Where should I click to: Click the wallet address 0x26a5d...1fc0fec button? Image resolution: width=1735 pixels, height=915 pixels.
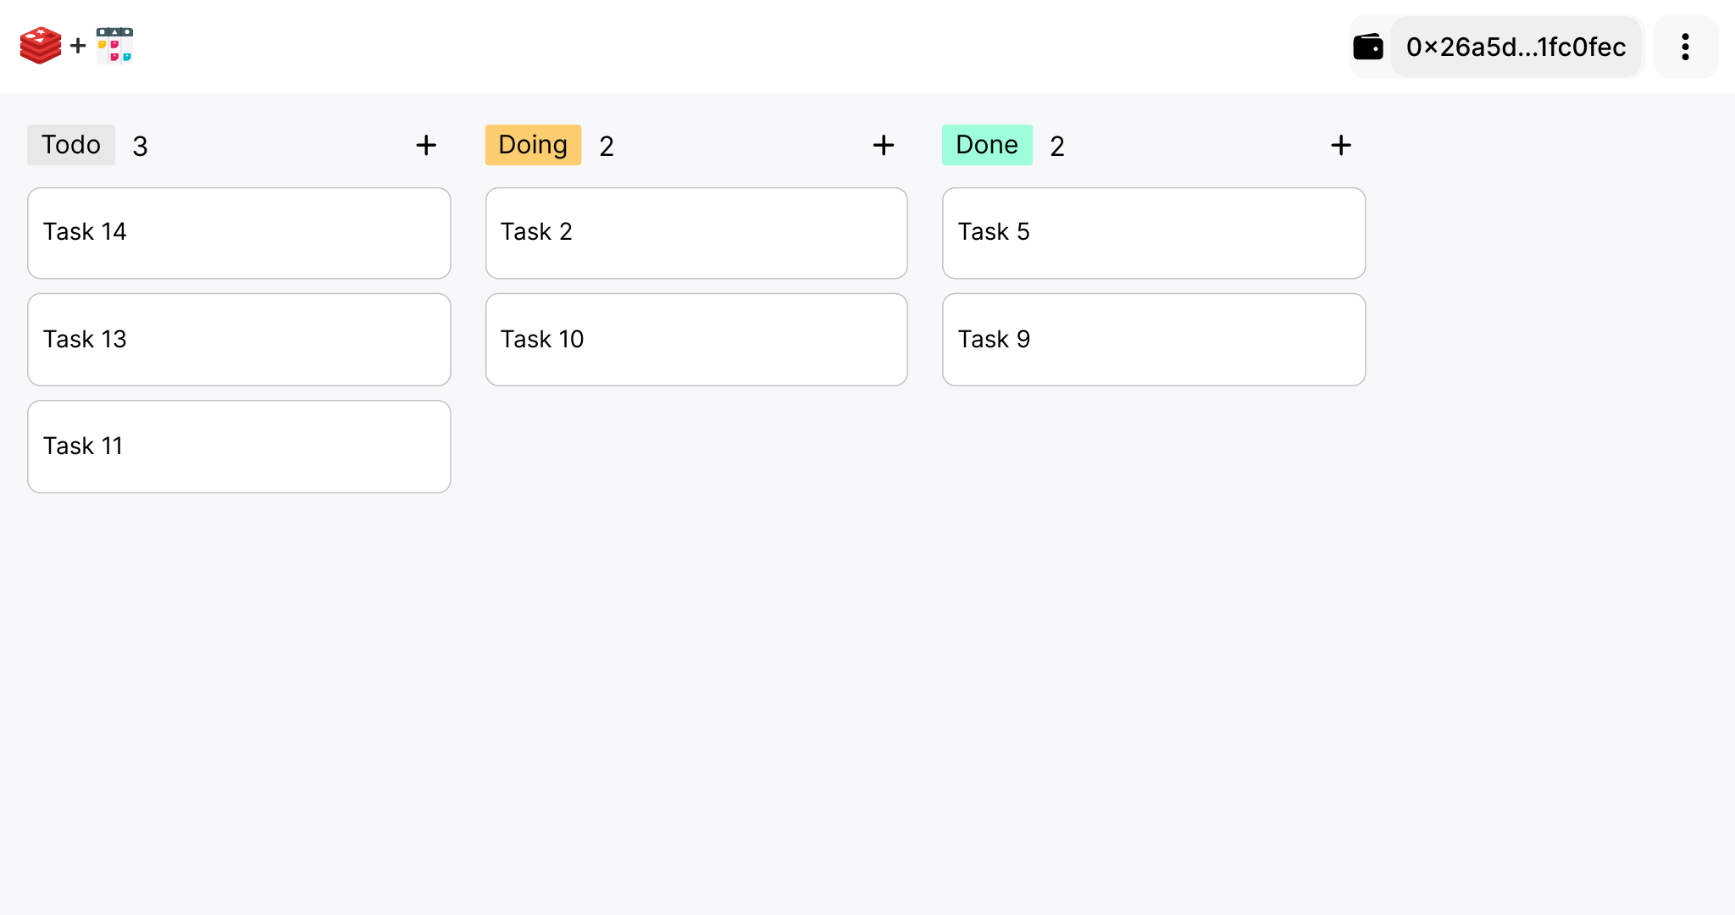coord(1516,47)
